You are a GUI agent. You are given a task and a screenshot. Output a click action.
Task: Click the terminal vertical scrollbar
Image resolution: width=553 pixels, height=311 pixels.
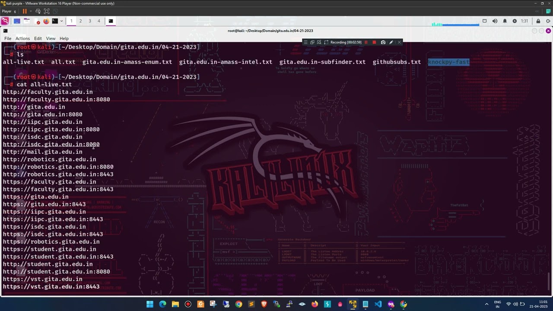(x=550, y=281)
